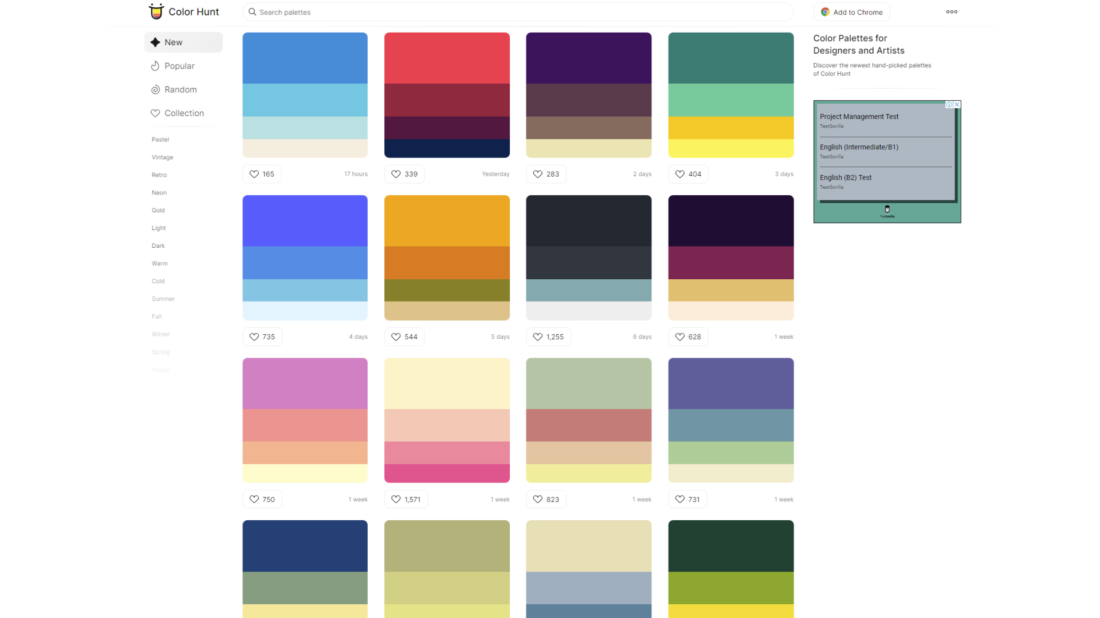The image size is (1100, 618).
Task: Click the Collection heart icon
Action: 155,113
